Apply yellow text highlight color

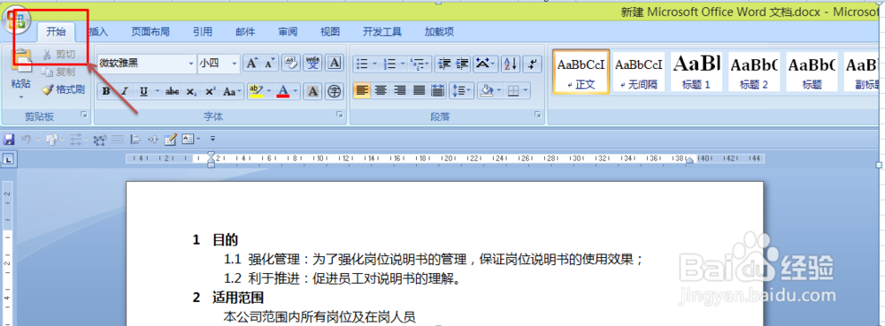click(x=257, y=91)
